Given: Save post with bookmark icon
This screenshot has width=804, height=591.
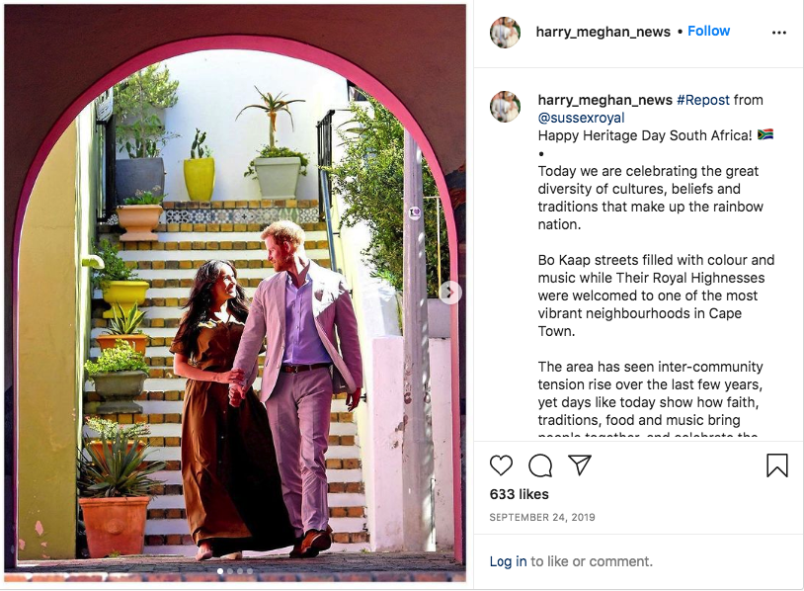Looking at the screenshot, I should (776, 465).
